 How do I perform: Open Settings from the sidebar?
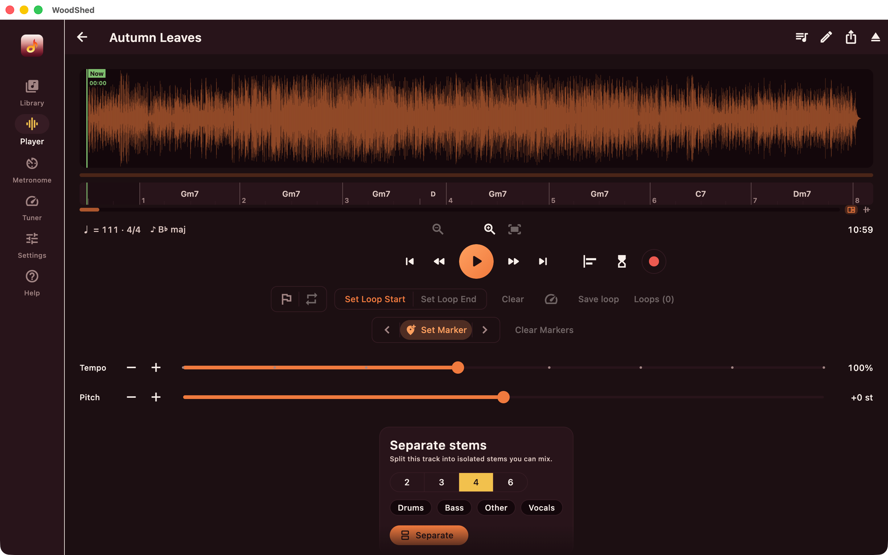pyautogui.click(x=32, y=246)
